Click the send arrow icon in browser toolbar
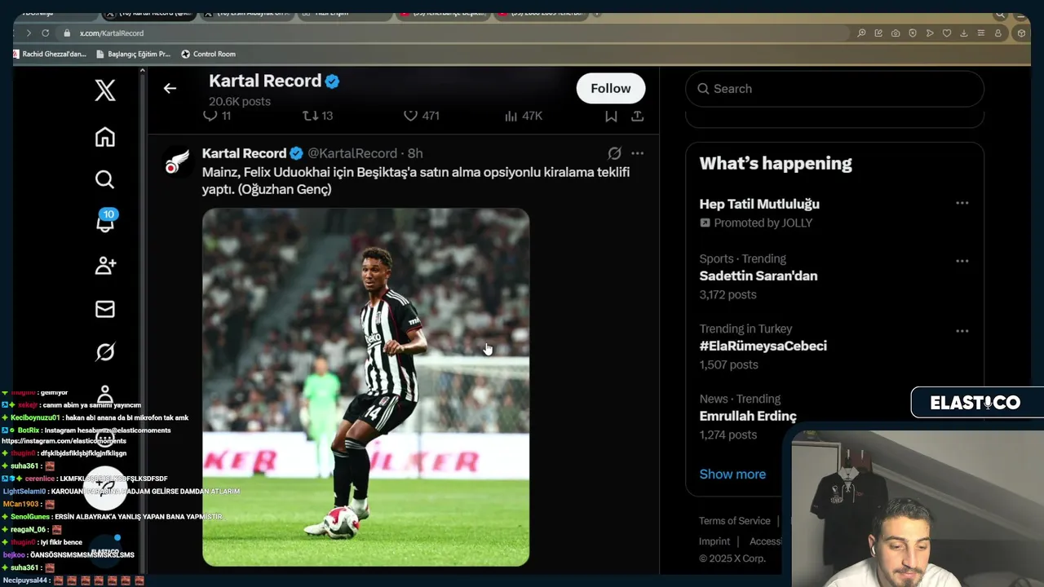The height and width of the screenshot is (587, 1044). 930,33
